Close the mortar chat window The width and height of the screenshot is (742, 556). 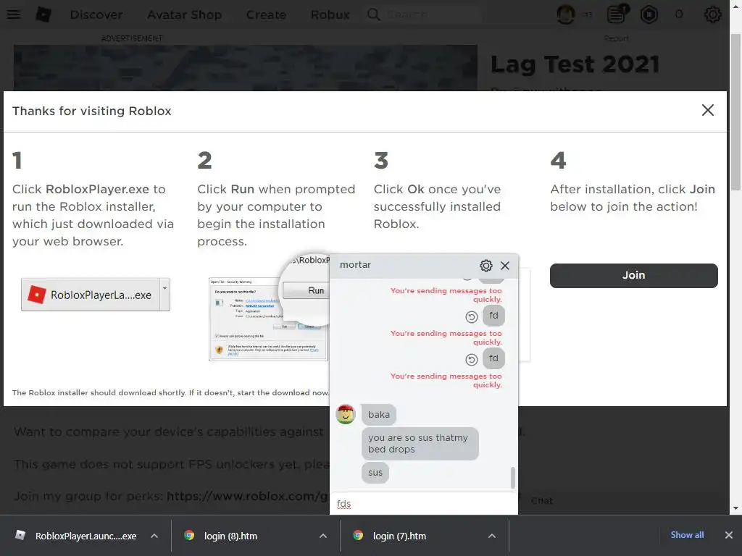click(x=505, y=265)
